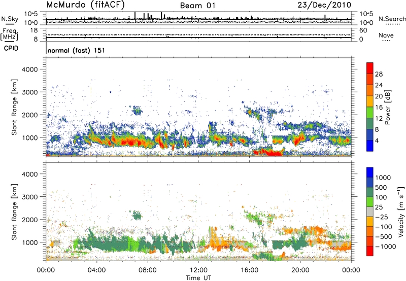Click the 16:00 time tick label
Image resolution: width=406 pixels, height=281 pixels.
click(x=249, y=270)
